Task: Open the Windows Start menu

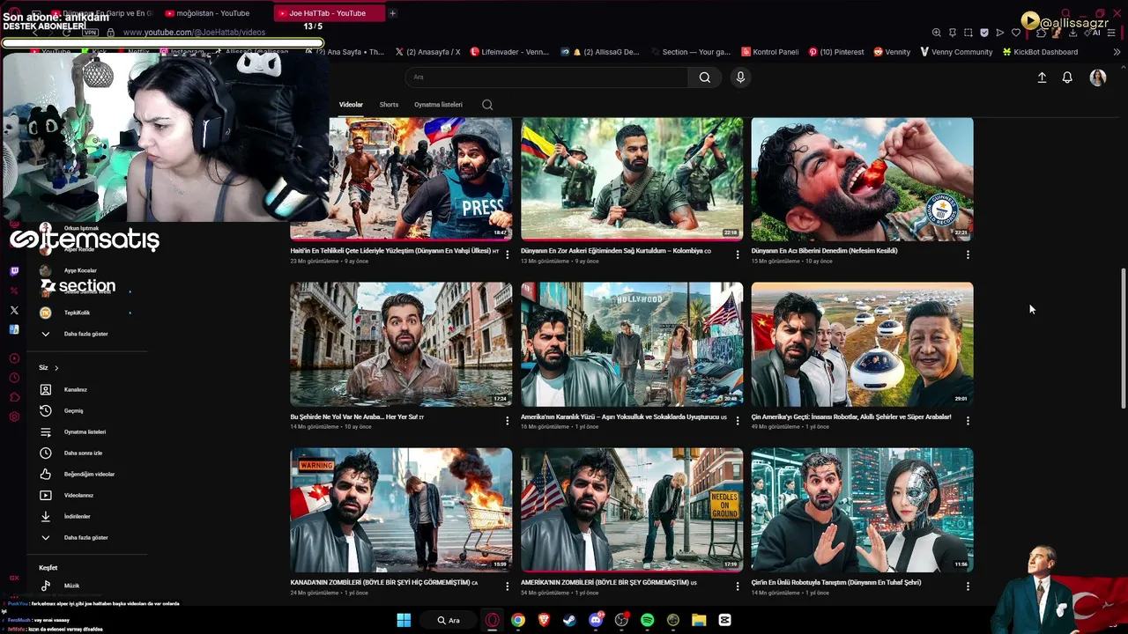Action: 404,620
